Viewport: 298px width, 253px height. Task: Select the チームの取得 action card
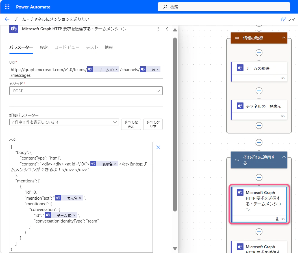click(259, 72)
